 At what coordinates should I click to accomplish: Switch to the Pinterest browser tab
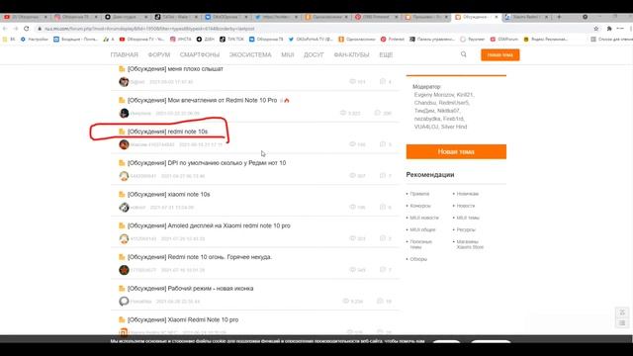376,17
